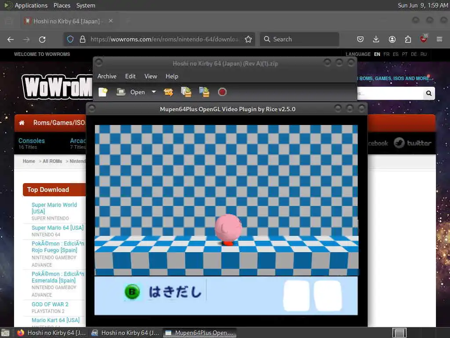The height and width of the screenshot is (338, 450).
Task: Open the System menu
Action: [86, 5]
